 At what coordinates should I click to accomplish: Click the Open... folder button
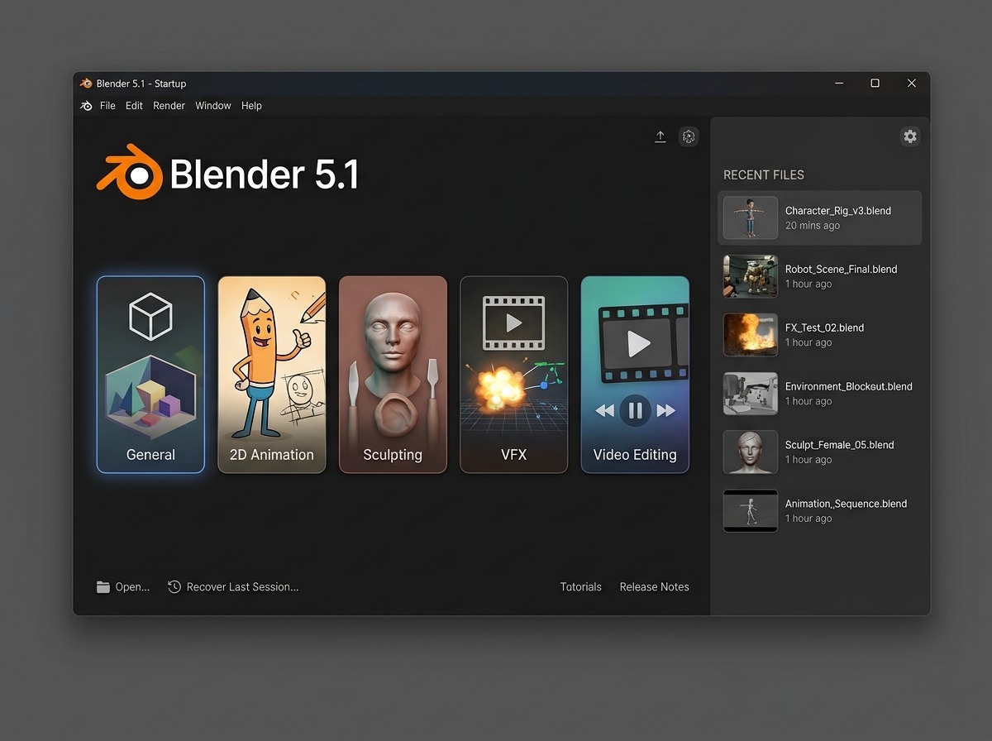[123, 587]
